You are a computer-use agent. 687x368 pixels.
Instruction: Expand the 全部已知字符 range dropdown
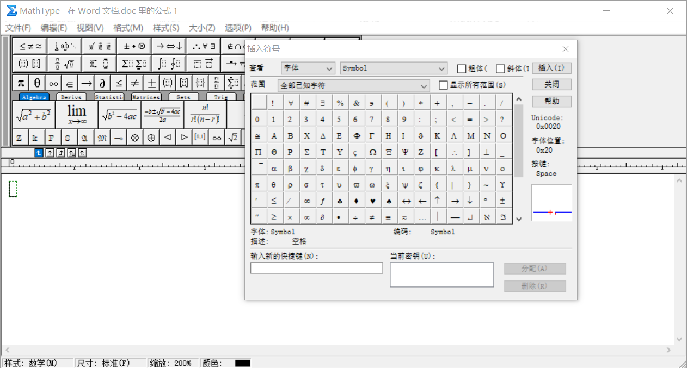tap(424, 86)
